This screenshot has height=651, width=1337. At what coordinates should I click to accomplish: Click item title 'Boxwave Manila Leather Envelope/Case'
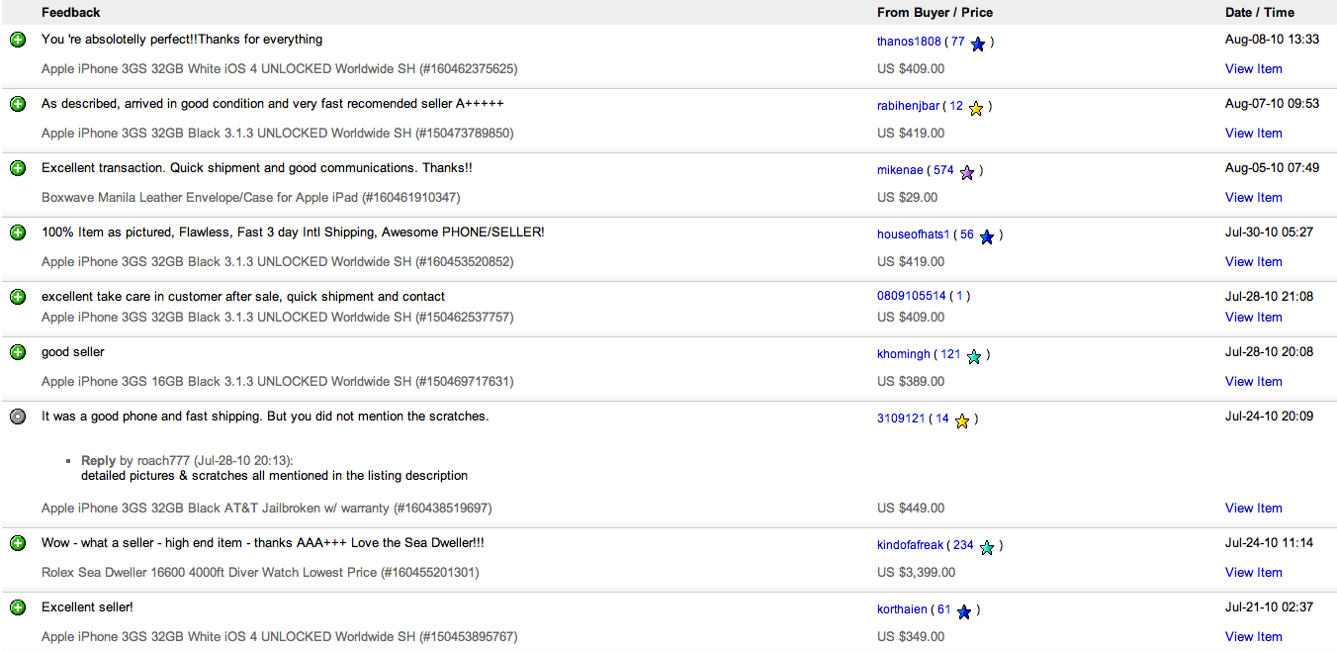click(250, 198)
